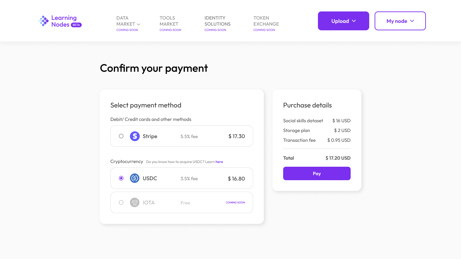Open the My node dropdown
This screenshot has width=461, height=259.
[400, 21]
